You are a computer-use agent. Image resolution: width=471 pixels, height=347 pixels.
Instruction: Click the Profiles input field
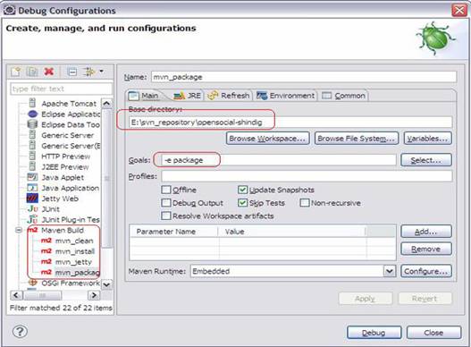point(307,176)
